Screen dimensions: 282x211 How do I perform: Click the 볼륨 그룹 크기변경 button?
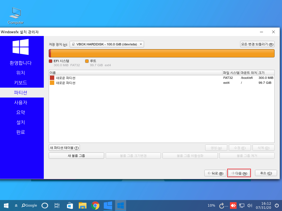[x=133, y=156]
